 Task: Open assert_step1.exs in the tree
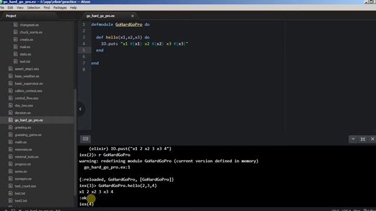click(x=27, y=69)
